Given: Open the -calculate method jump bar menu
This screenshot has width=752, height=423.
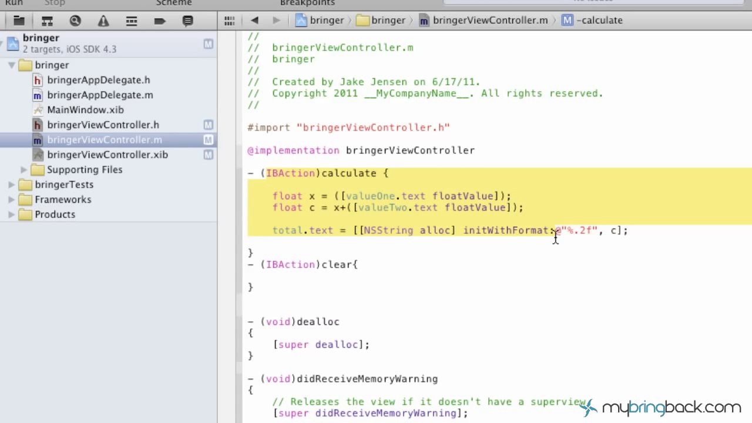Looking at the screenshot, I should point(592,20).
